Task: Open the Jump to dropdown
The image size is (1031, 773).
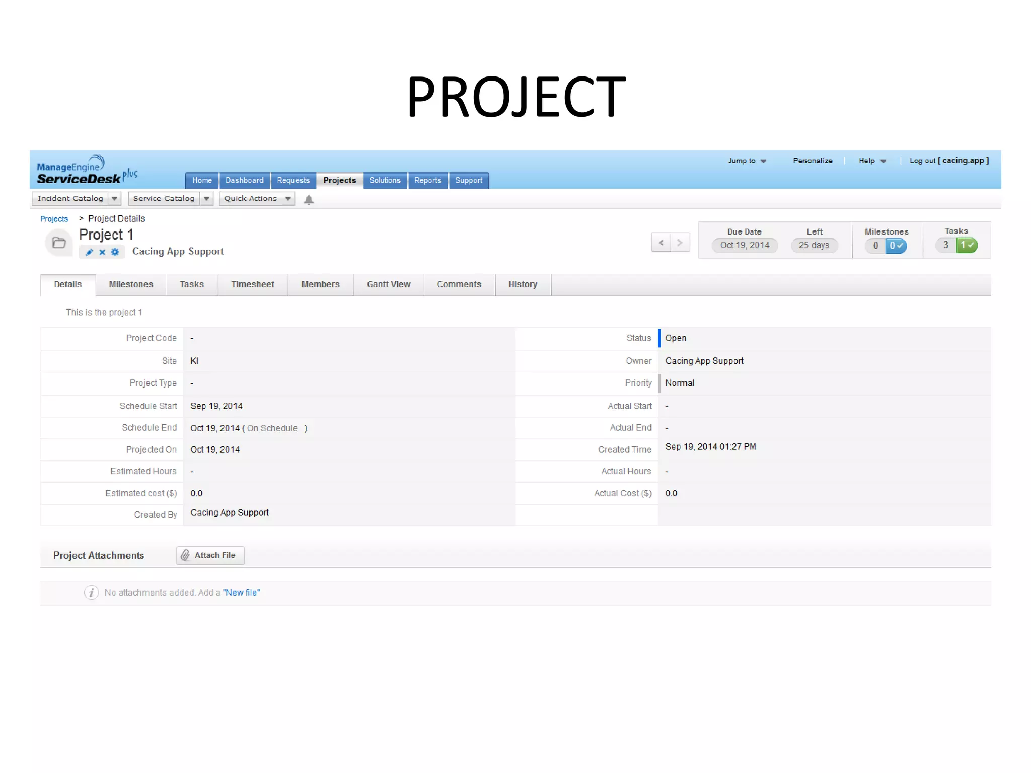Action: click(x=747, y=161)
